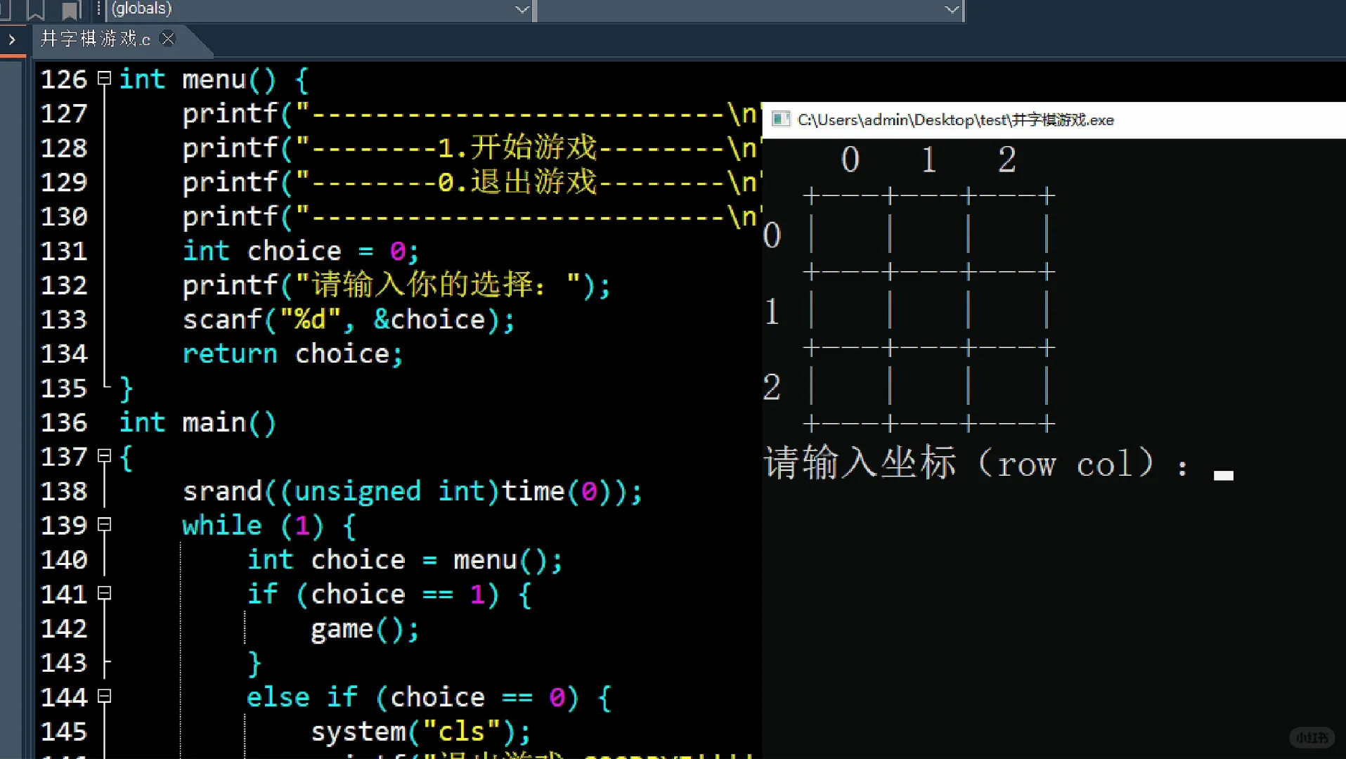
Task: Select the 井字棋游戏.c editor tab
Action: (95, 39)
